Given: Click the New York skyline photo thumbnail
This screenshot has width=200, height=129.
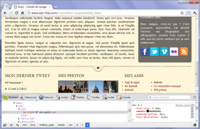Looking at the screenshot, I should 65,86.
